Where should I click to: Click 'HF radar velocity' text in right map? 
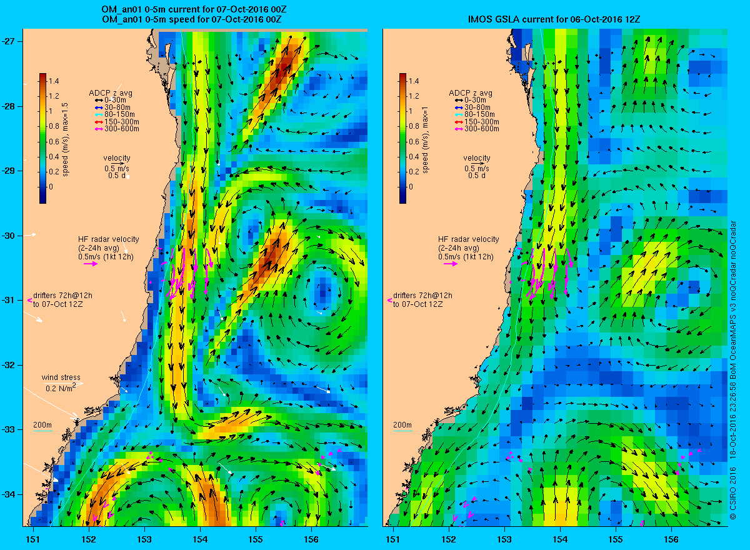point(468,239)
